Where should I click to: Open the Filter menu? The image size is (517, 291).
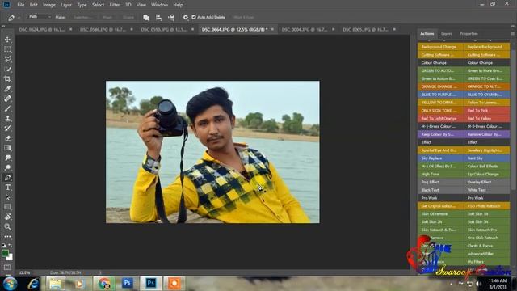tap(115, 5)
